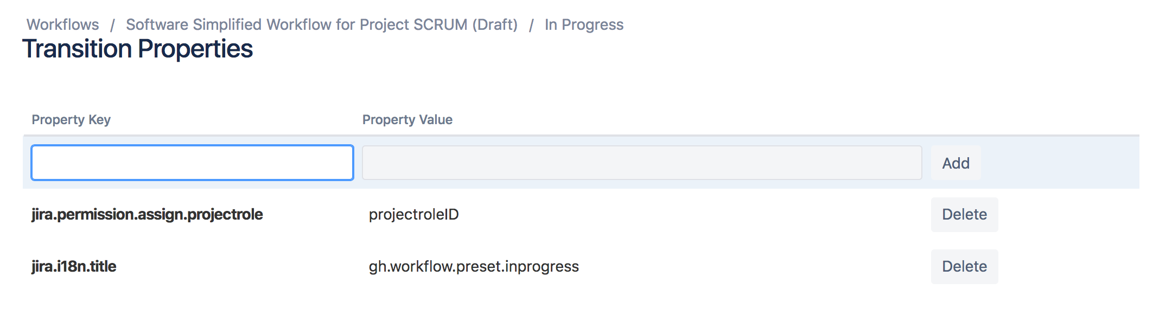Screen dimensions: 1172x334
Task: Click the slash separator after Workflows
Action: [113, 25]
